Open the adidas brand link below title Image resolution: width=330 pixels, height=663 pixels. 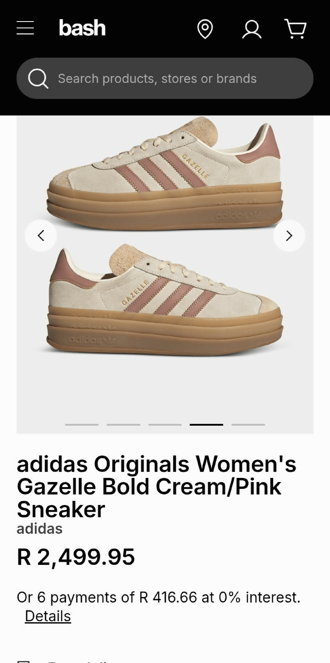pyautogui.click(x=39, y=528)
